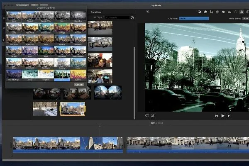Select the X-Ray filter
This screenshot has height=166, width=249.
[x=30, y=75]
